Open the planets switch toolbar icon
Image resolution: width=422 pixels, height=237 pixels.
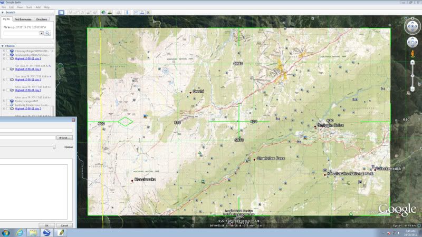click(118, 12)
